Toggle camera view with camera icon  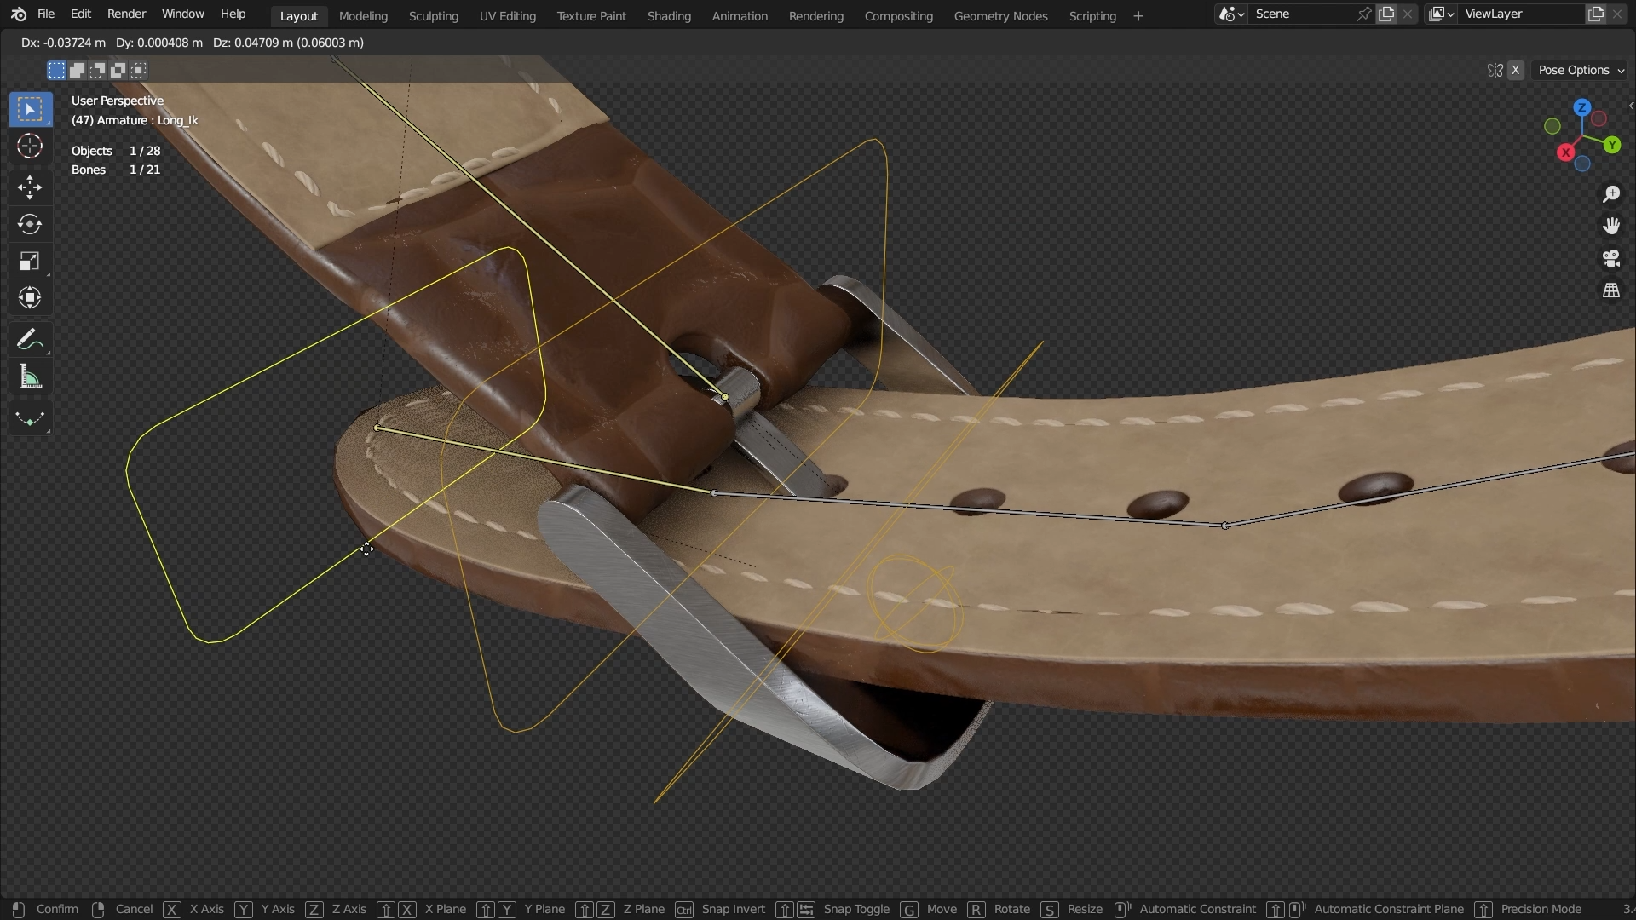click(x=1610, y=258)
